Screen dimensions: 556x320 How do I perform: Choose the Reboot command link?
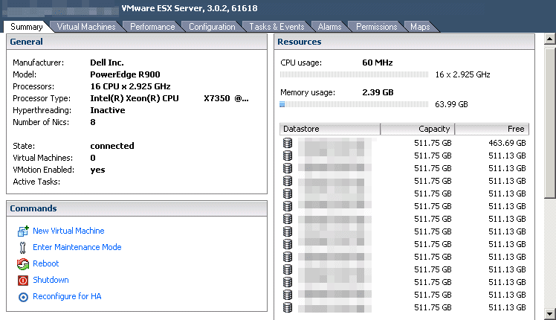pyautogui.click(x=46, y=263)
